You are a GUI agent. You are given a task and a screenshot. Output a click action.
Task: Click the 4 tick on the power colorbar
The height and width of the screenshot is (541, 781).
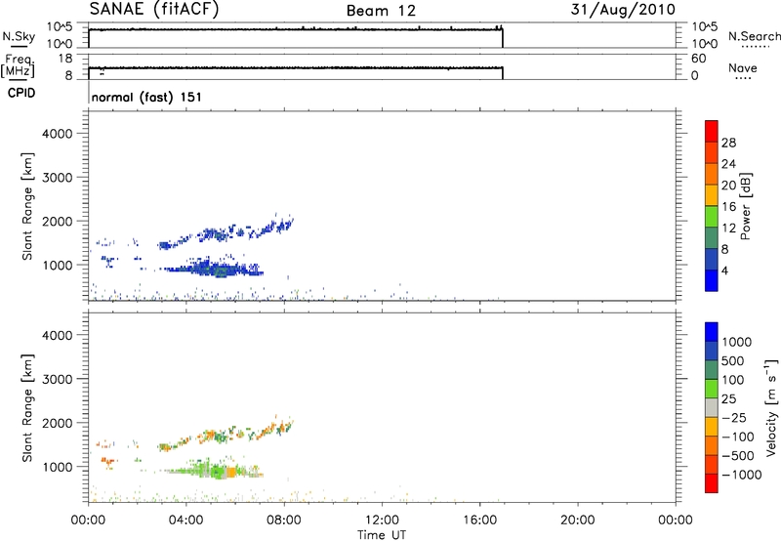724,271
